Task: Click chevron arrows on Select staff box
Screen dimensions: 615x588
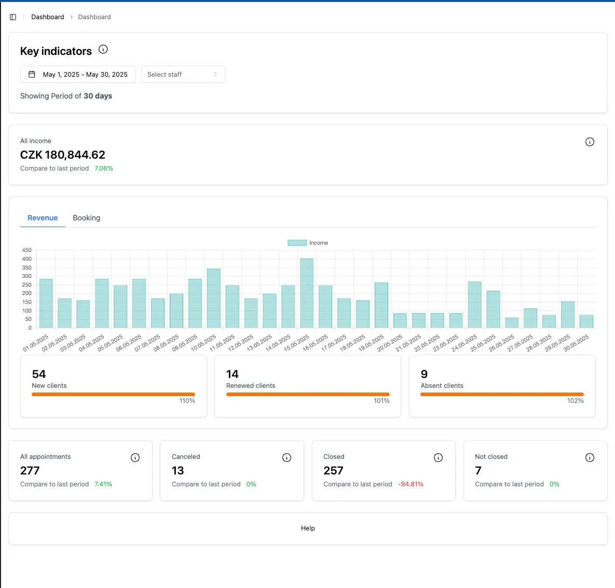Action: (215, 75)
